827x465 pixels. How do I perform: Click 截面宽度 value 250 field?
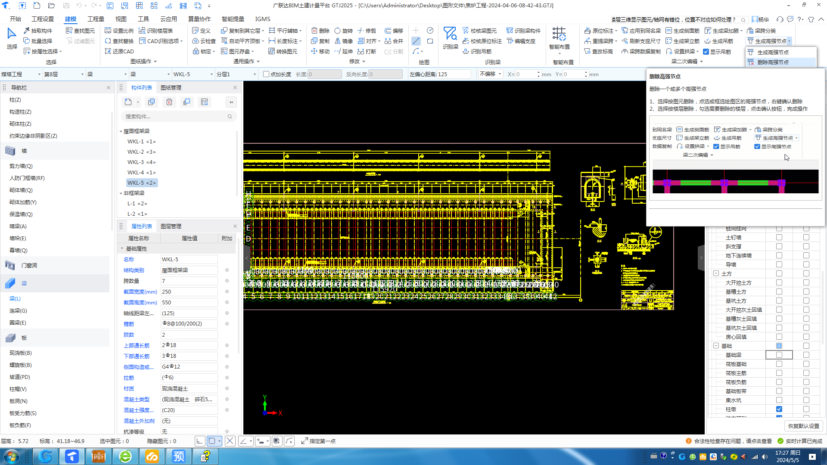point(189,291)
